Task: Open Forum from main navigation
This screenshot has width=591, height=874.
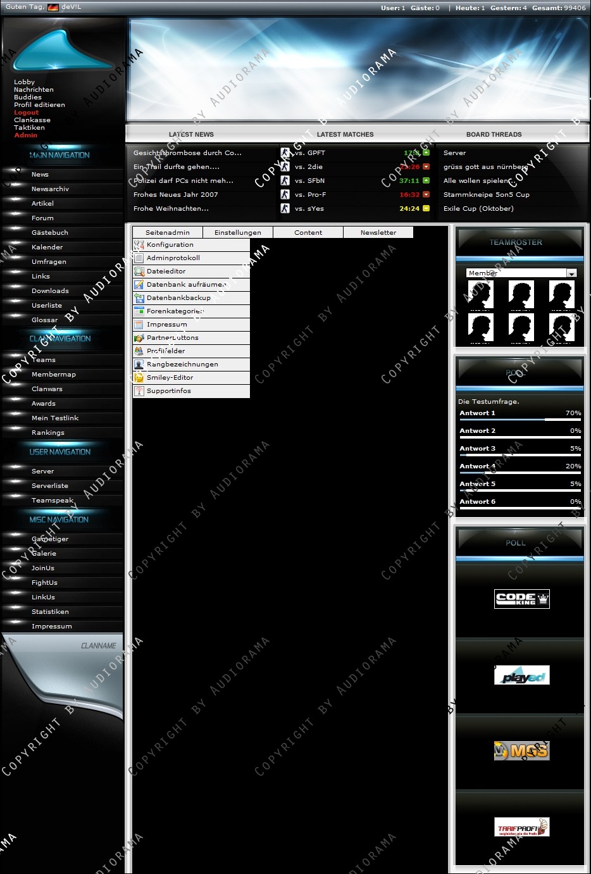Action: [x=42, y=218]
